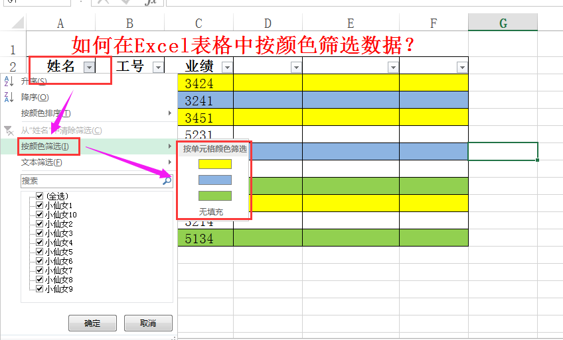Click the cell containing 3424
The height and width of the screenshot is (340, 563).
point(205,83)
